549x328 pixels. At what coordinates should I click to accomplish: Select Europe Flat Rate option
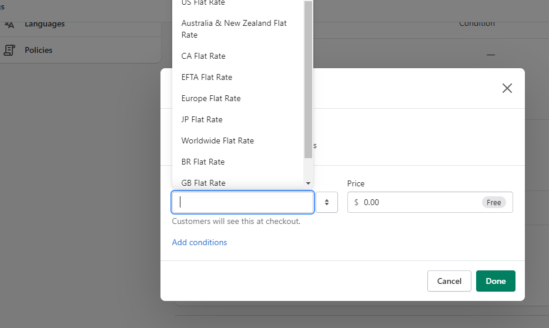click(211, 99)
